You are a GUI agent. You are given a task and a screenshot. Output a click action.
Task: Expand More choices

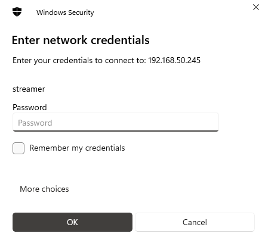(44, 189)
